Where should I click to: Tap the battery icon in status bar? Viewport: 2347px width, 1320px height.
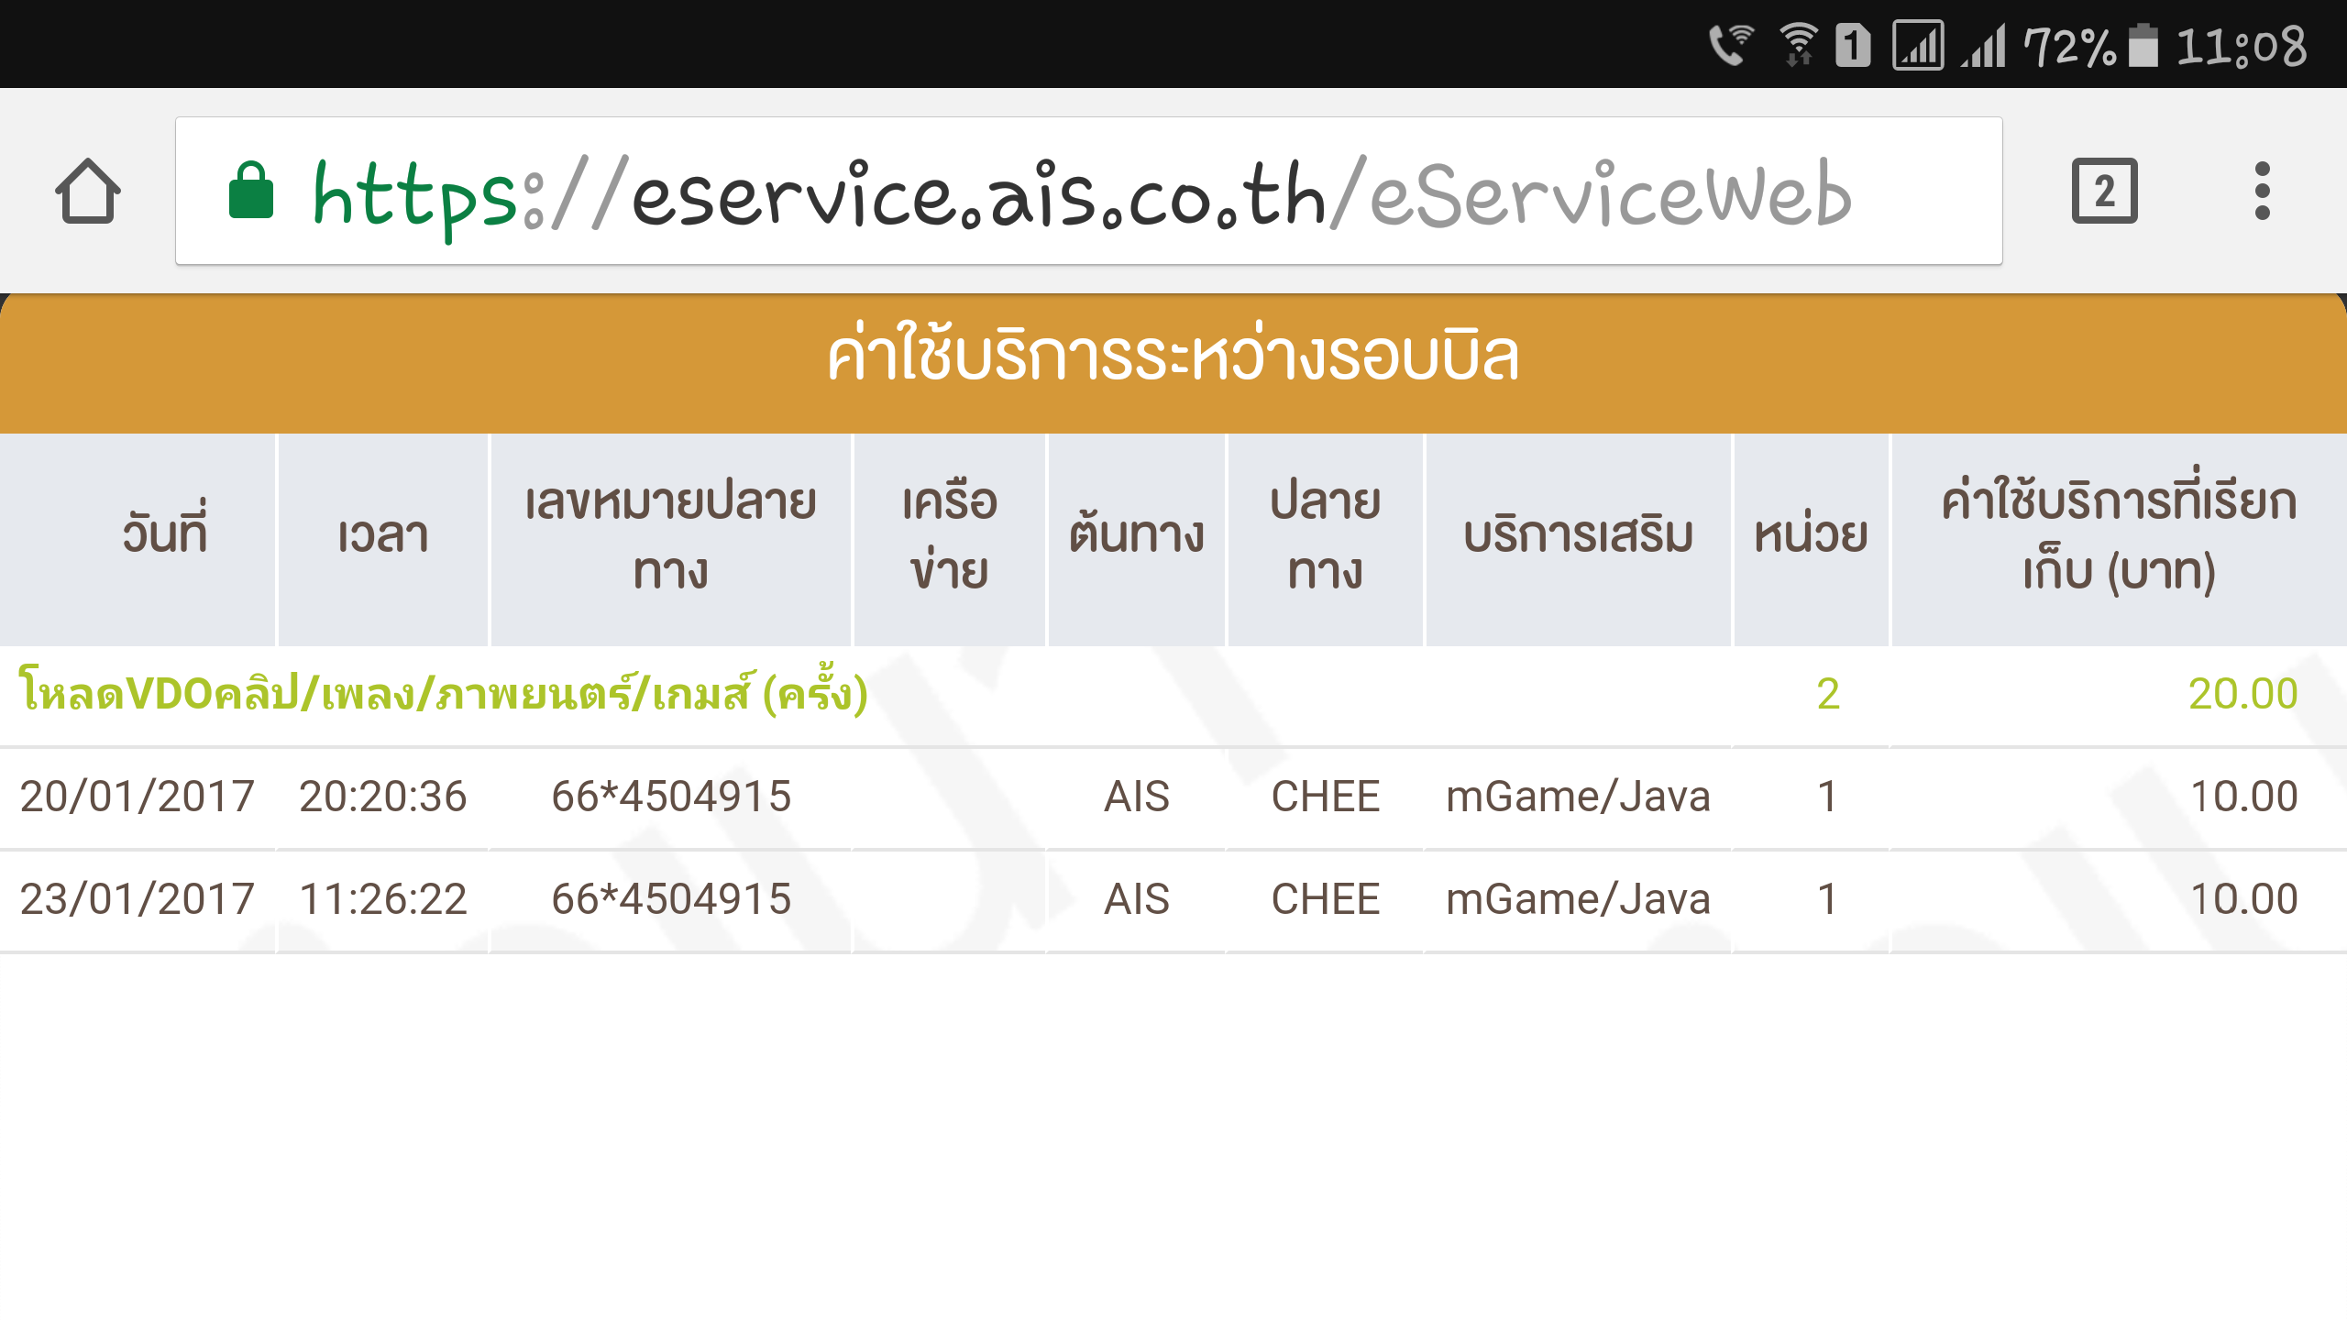[x=2143, y=46]
